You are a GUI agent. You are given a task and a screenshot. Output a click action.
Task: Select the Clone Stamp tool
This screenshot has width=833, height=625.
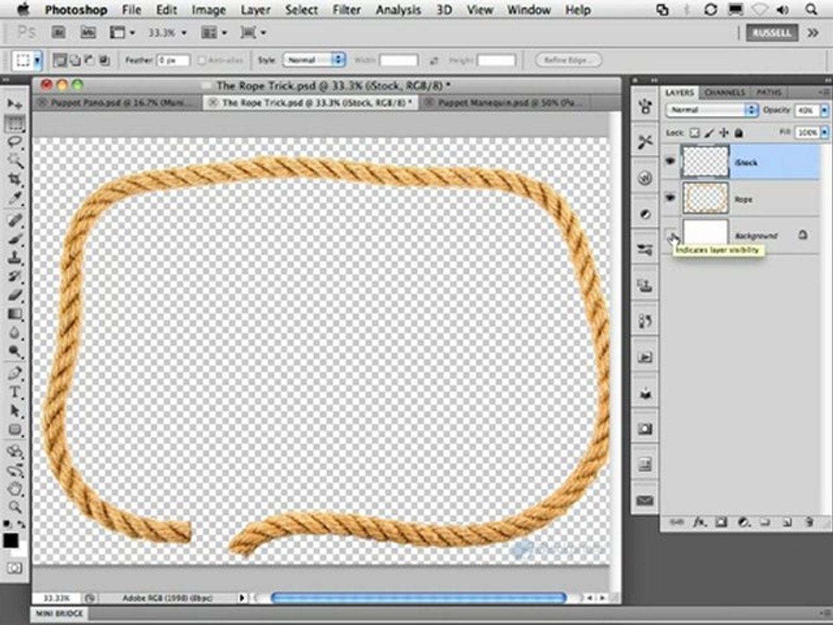(15, 258)
